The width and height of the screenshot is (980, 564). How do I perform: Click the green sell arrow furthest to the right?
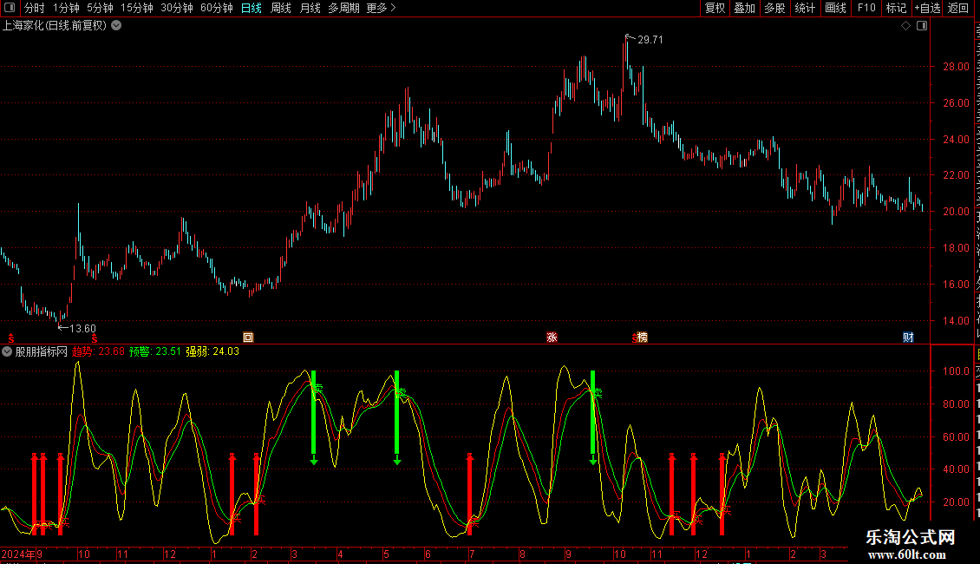pos(592,417)
